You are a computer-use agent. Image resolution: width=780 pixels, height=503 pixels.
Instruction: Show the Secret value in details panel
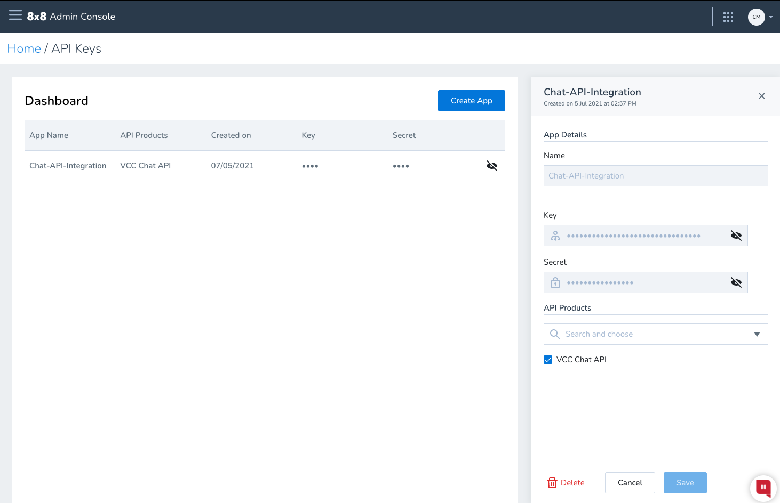click(736, 282)
